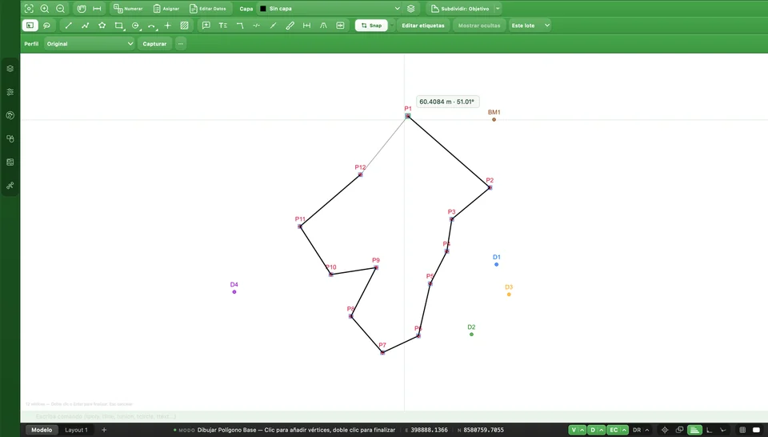This screenshot has width=768, height=437.
Task: Click the blue point D1
Action: tap(496, 265)
